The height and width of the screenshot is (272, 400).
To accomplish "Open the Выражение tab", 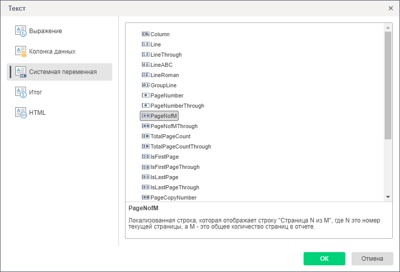I will pyautogui.click(x=45, y=31).
